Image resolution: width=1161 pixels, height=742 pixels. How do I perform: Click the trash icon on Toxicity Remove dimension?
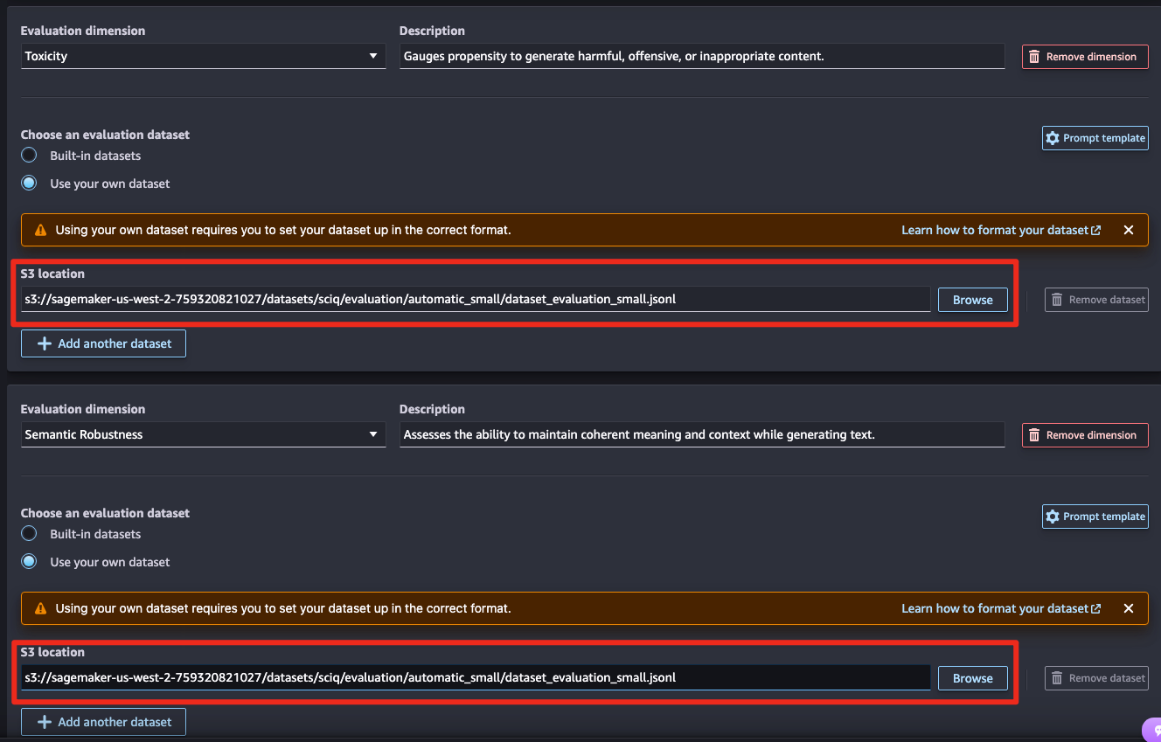(x=1034, y=57)
